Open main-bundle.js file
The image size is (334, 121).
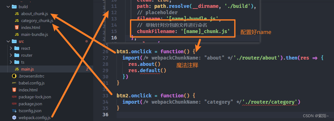click(34, 34)
